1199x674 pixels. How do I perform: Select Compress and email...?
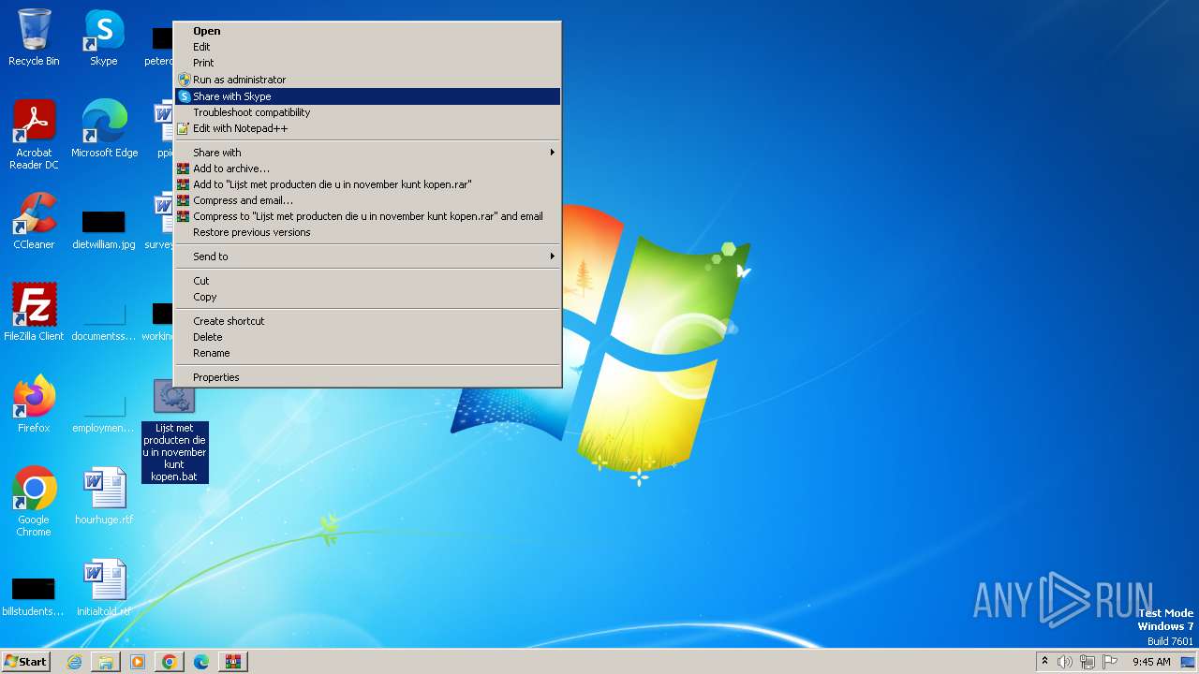point(367,200)
